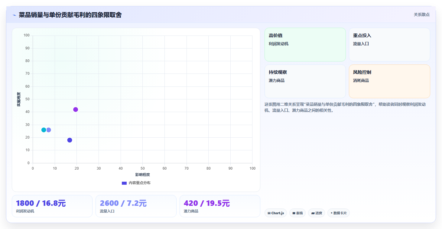The image size is (442, 229).
Task: Click the chart title 菜品销量与单份贡献毛利的四象限取舍
Action: point(70,15)
